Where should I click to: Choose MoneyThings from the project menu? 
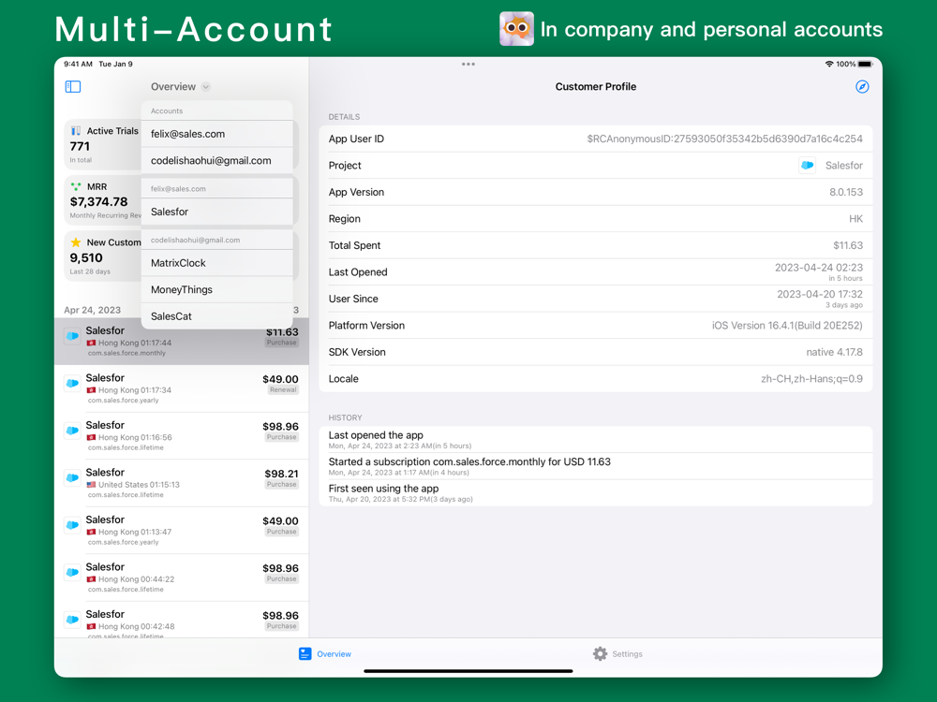click(x=217, y=289)
